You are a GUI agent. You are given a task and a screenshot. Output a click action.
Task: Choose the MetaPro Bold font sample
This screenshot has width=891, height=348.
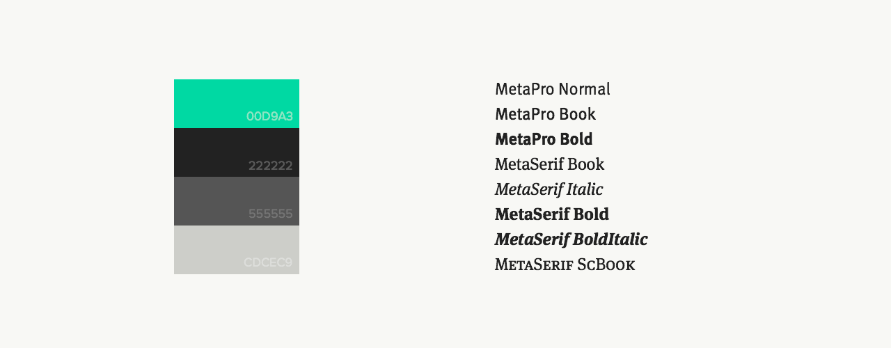click(544, 139)
